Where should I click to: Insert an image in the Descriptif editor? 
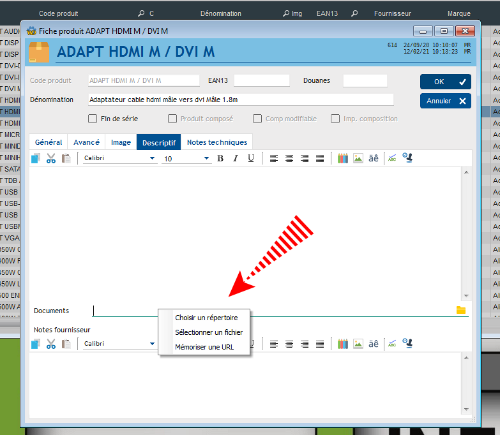pyautogui.click(x=358, y=158)
